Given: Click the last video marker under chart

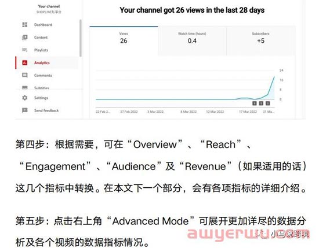Looking at the screenshot, I should click(268, 103).
